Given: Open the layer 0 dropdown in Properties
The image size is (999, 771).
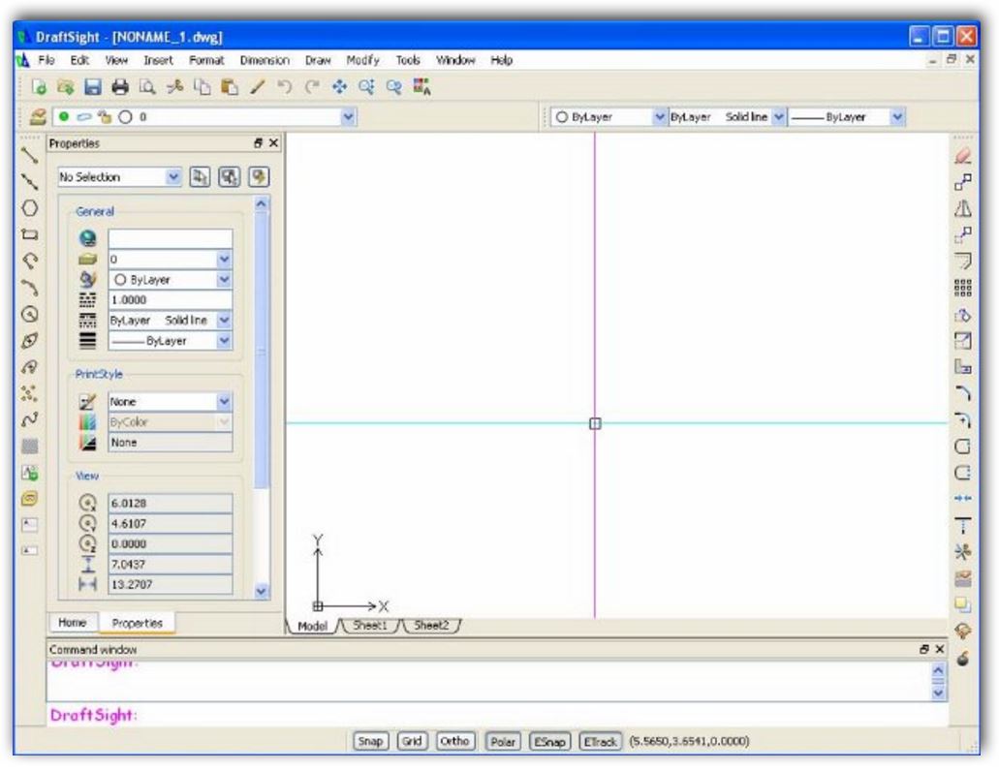Looking at the screenshot, I should tap(224, 260).
